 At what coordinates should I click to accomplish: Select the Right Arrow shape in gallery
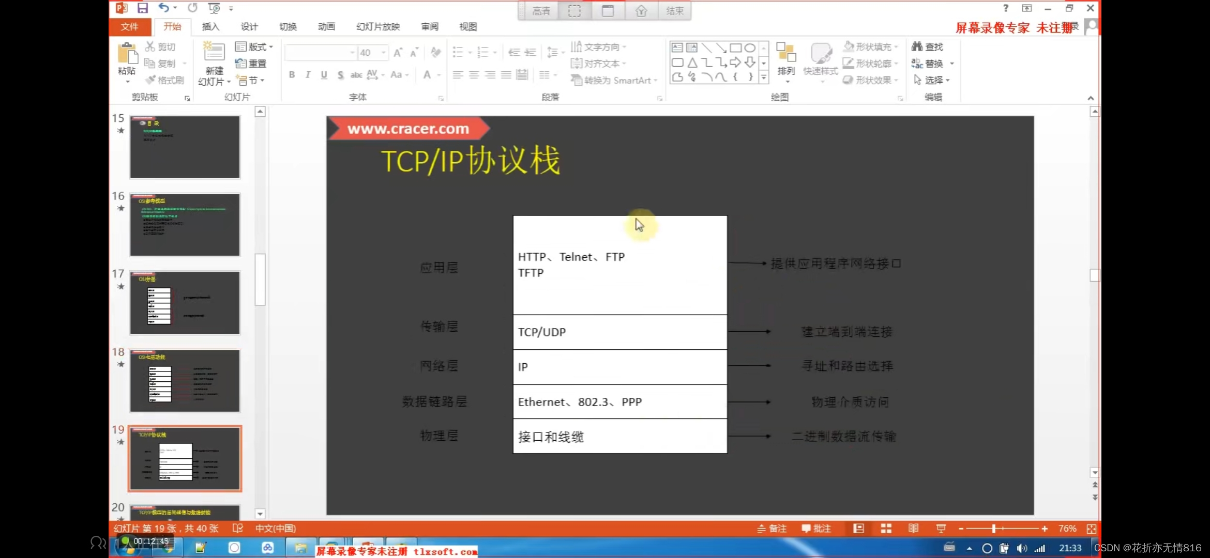(735, 63)
